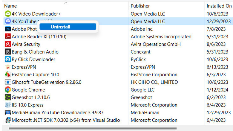Click the Google Chrome icon
The width and height of the screenshot is (233, 131).
tap(7, 90)
